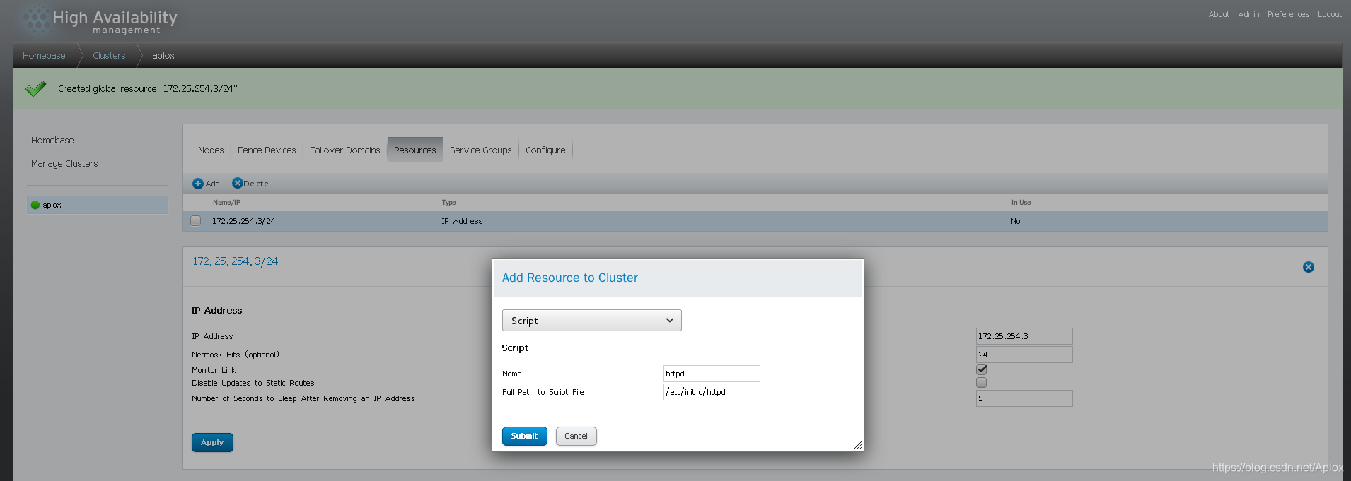Click the IP Address type cell
Viewport: 1351px width, 481px height.
[x=462, y=221]
